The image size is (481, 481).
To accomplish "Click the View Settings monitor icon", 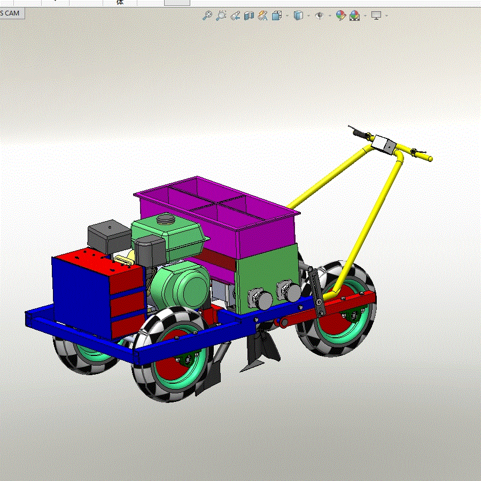I will 376,15.
